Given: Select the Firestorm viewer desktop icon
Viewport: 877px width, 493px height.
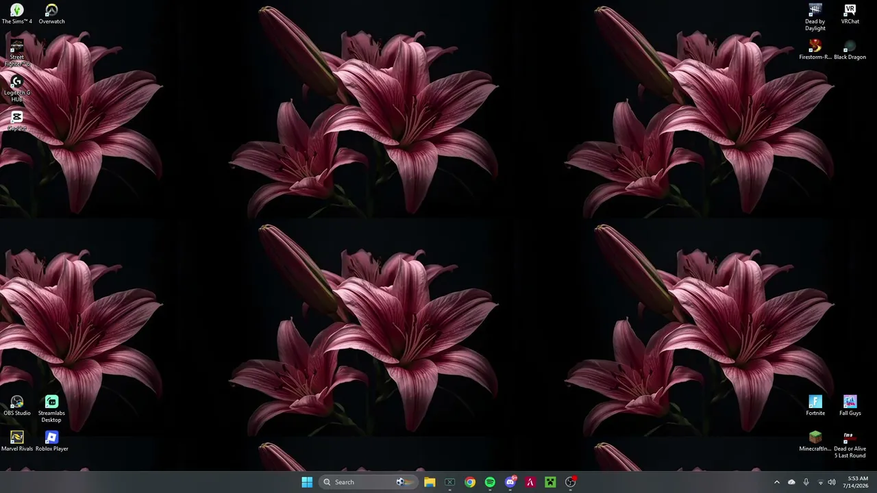Looking at the screenshot, I should coord(815,50).
